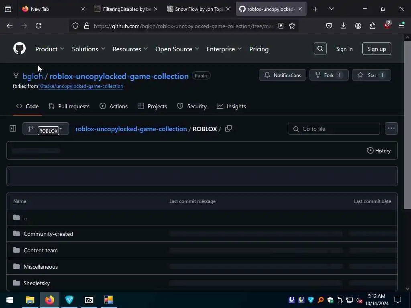Open the Content team folder
This screenshot has height=308, width=411.
click(41, 250)
